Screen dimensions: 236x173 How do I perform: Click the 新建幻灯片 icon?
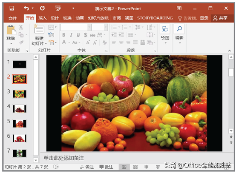[39, 29]
